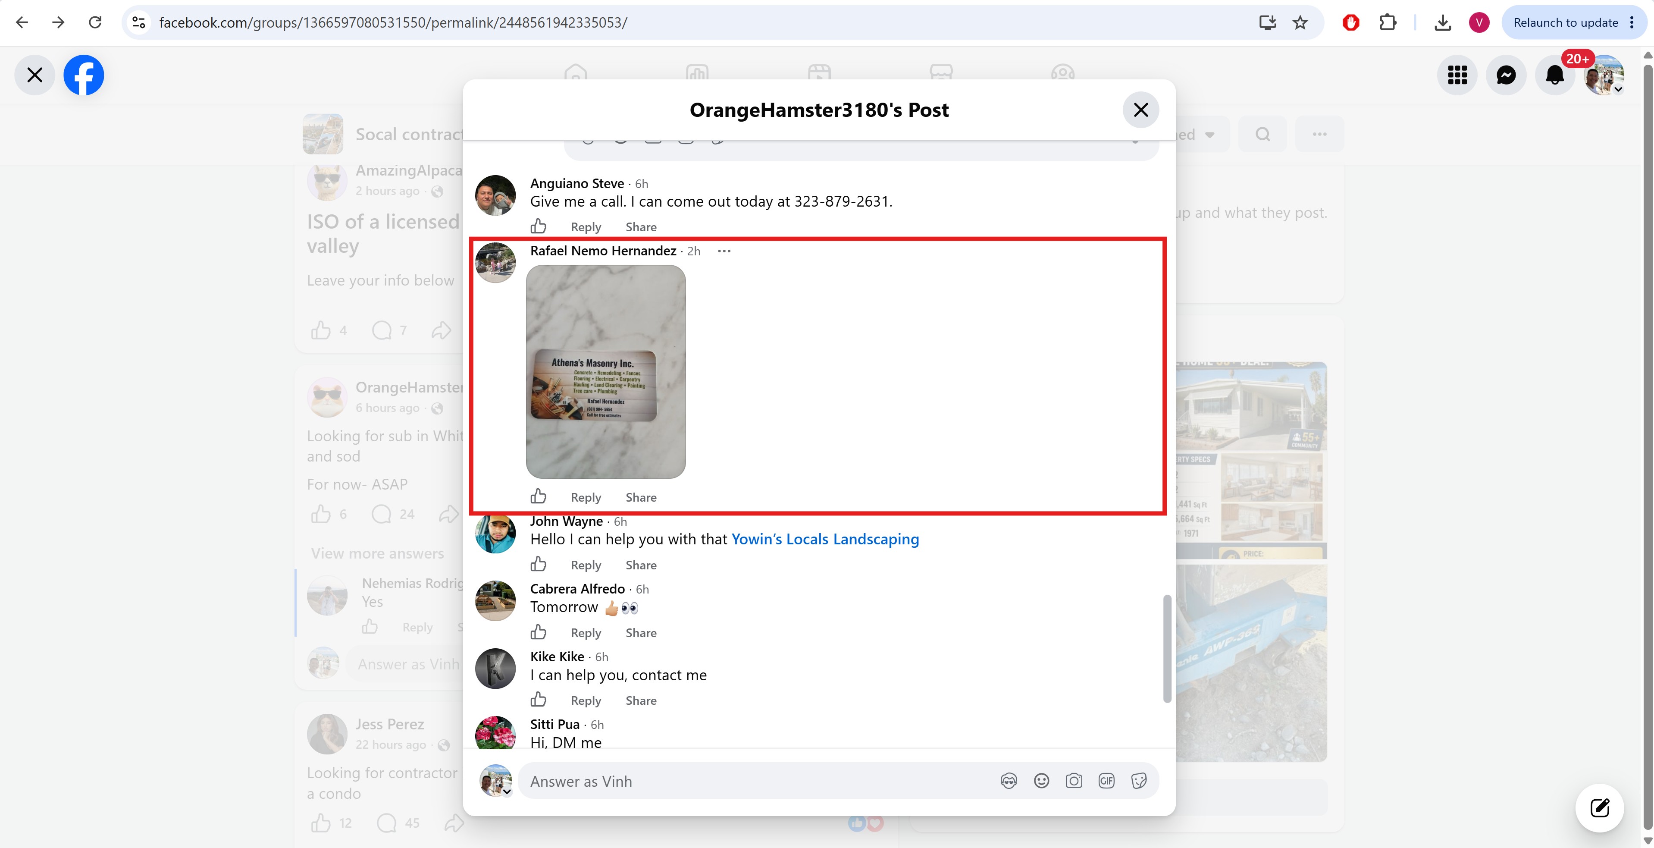Viewport: 1654px width, 848px height.
Task: Open Sitti Pua's profile name
Action: (555, 725)
